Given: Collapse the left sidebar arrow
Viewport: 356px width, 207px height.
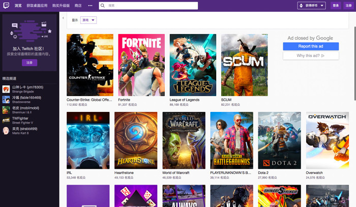Looking at the screenshot, I should [63, 18].
